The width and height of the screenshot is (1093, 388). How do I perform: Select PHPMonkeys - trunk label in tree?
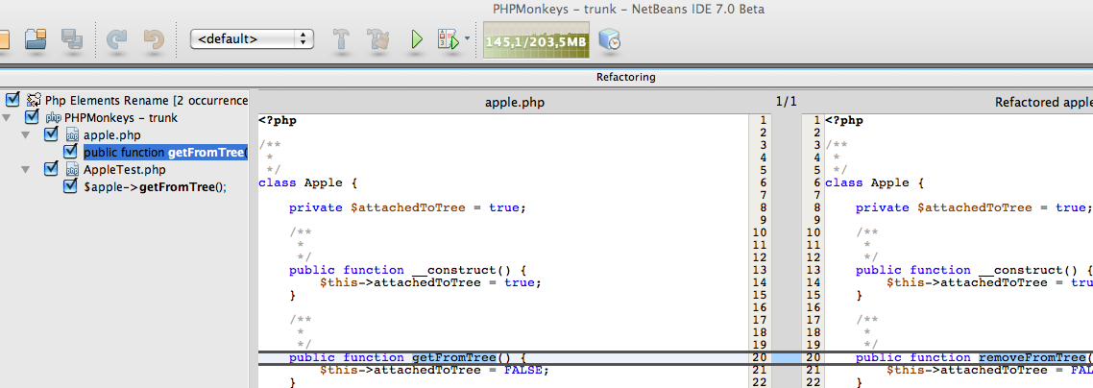[121, 118]
